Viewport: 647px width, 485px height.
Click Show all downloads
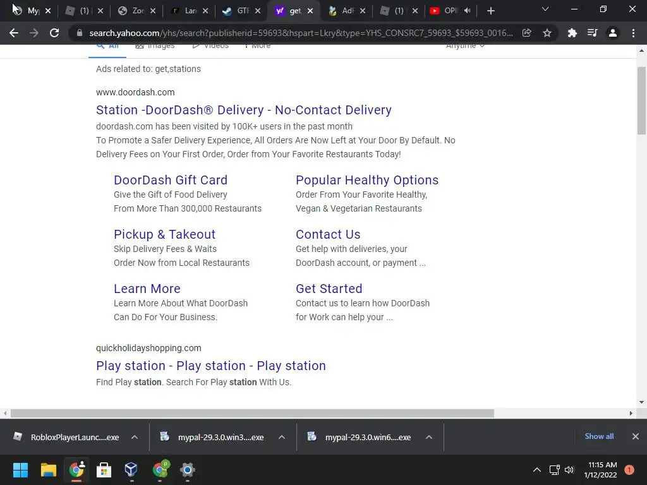(x=599, y=436)
